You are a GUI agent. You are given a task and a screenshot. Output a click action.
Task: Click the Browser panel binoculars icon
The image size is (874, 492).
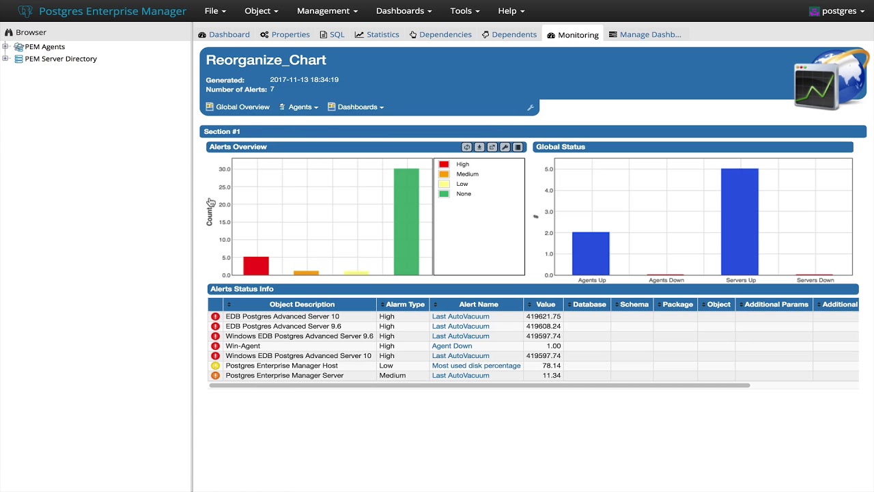coord(9,32)
